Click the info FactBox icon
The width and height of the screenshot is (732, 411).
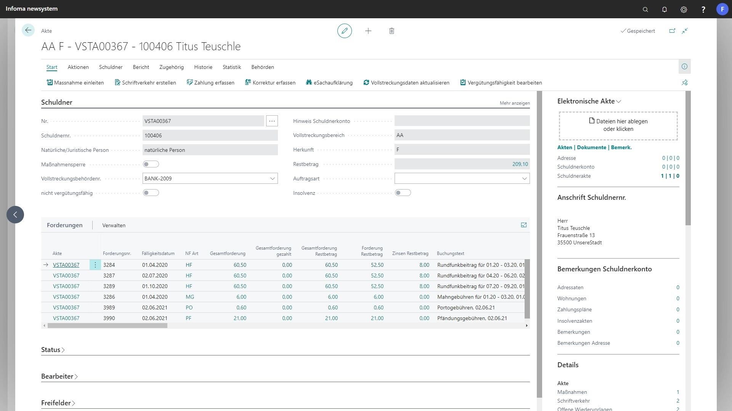click(684, 67)
